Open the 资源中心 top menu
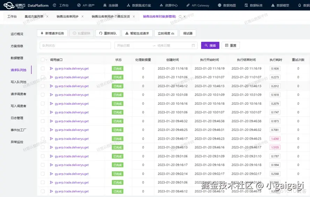Screen dimensions: 310x197 tap(169, 5)
